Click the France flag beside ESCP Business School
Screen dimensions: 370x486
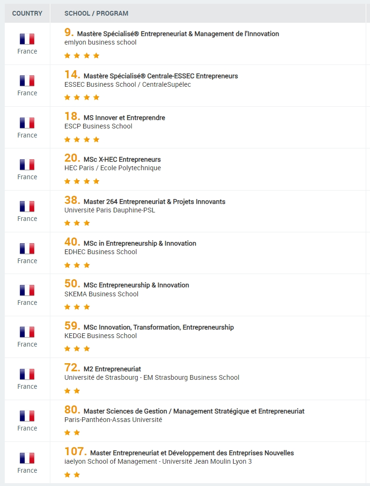coord(27,123)
